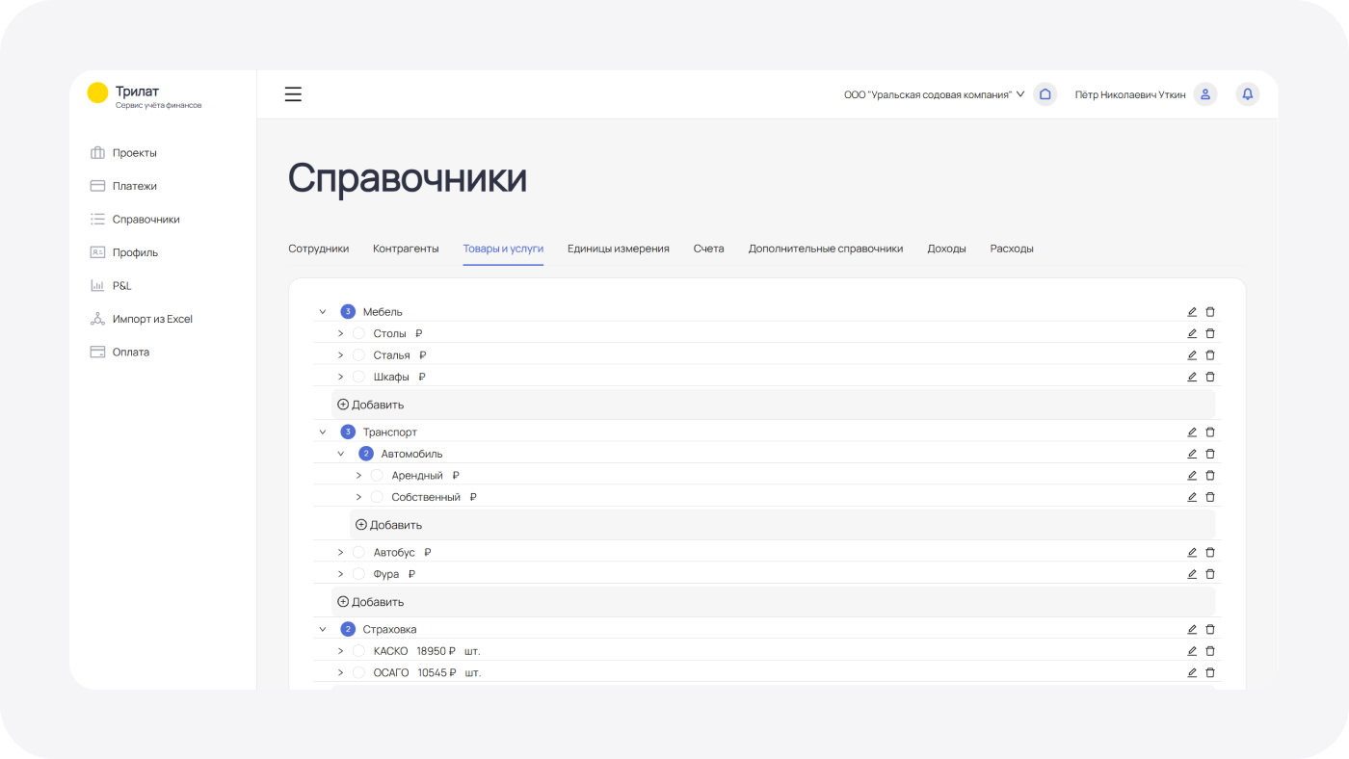The height and width of the screenshot is (759, 1349).
Task: Click edit pencil for КАСКО row
Action: (x=1192, y=651)
